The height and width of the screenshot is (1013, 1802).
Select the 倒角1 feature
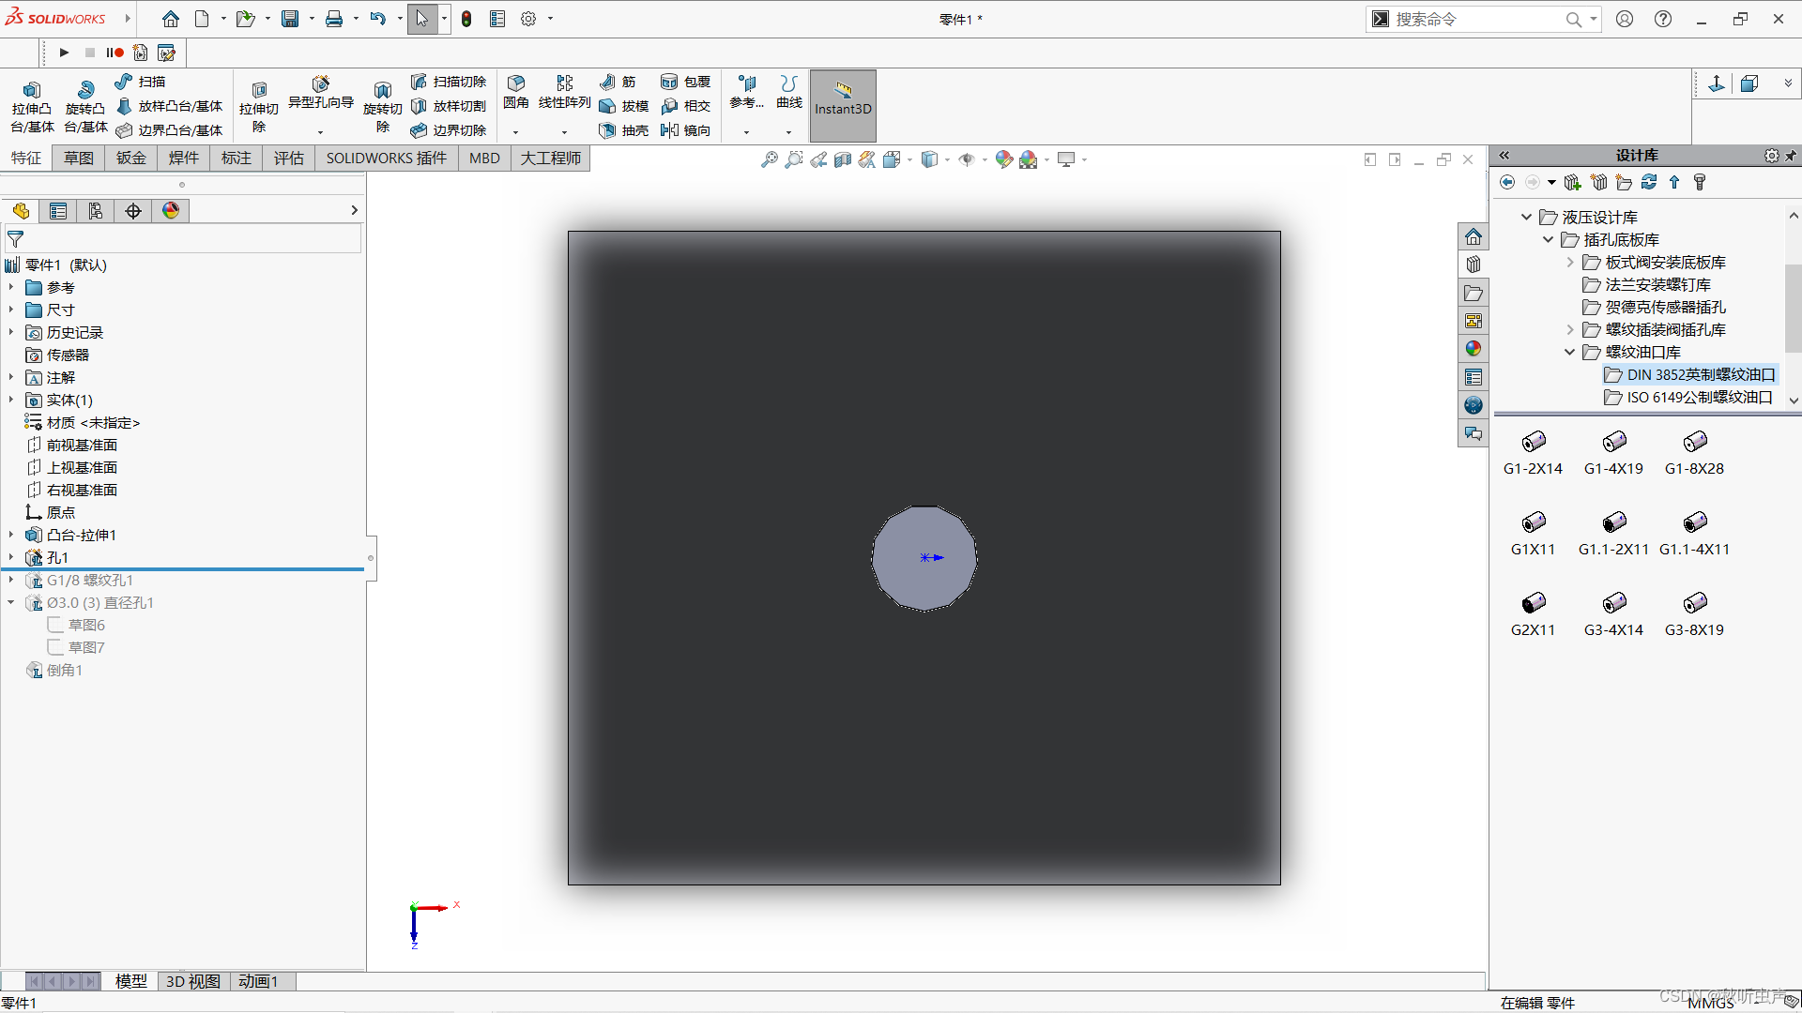coord(54,671)
